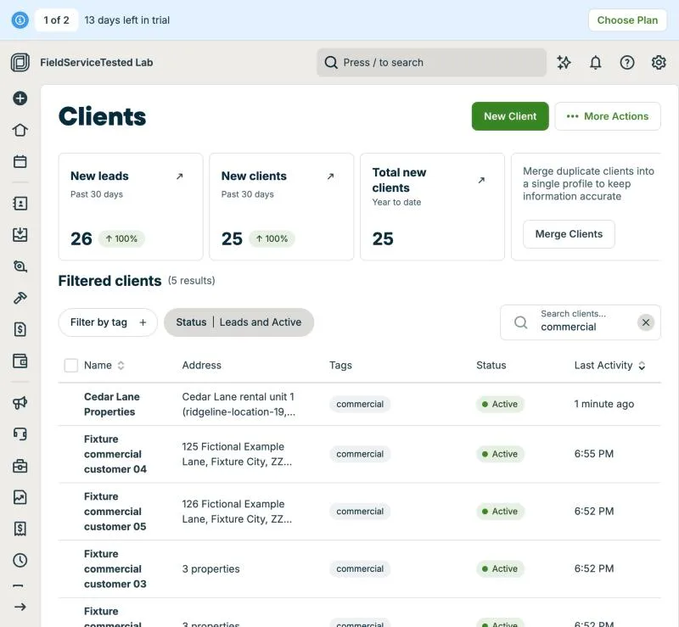Open Marketing megaphone icon in sidebar
The height and width of the screenshot is (627, 679).
[x=20, y=403]
